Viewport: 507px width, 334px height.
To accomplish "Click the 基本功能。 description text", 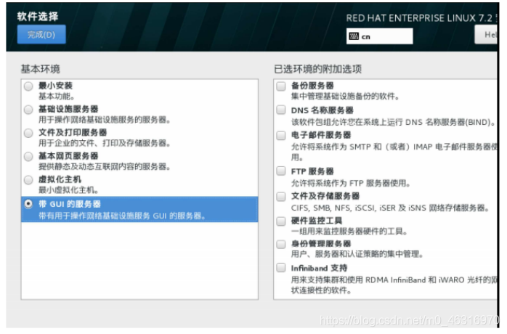I will click(57, 97).
